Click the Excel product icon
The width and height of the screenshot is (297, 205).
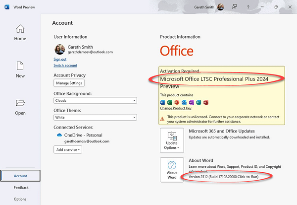click(169, 102)
